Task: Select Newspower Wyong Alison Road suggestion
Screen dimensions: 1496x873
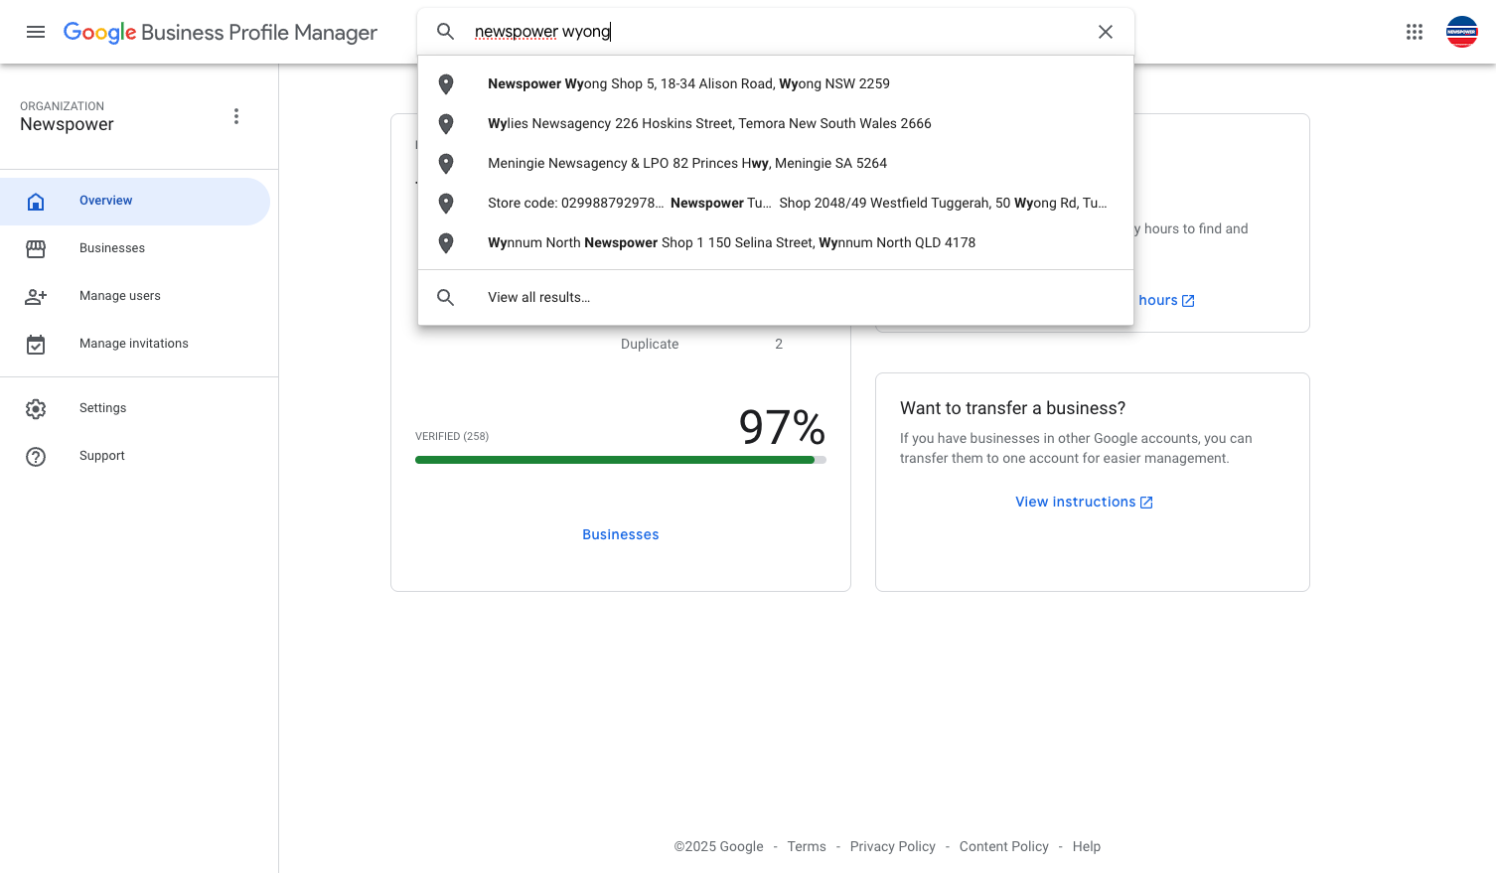Action: pyautogui.click(x=776, y=84)
